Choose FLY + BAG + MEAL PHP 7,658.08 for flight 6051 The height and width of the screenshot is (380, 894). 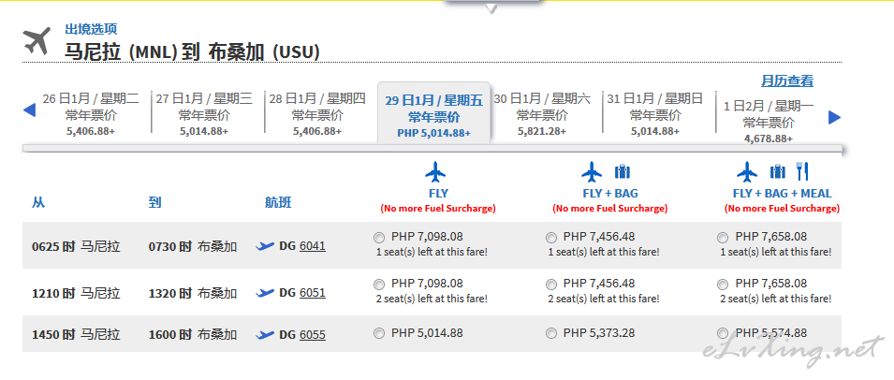(x=723, y=285)
